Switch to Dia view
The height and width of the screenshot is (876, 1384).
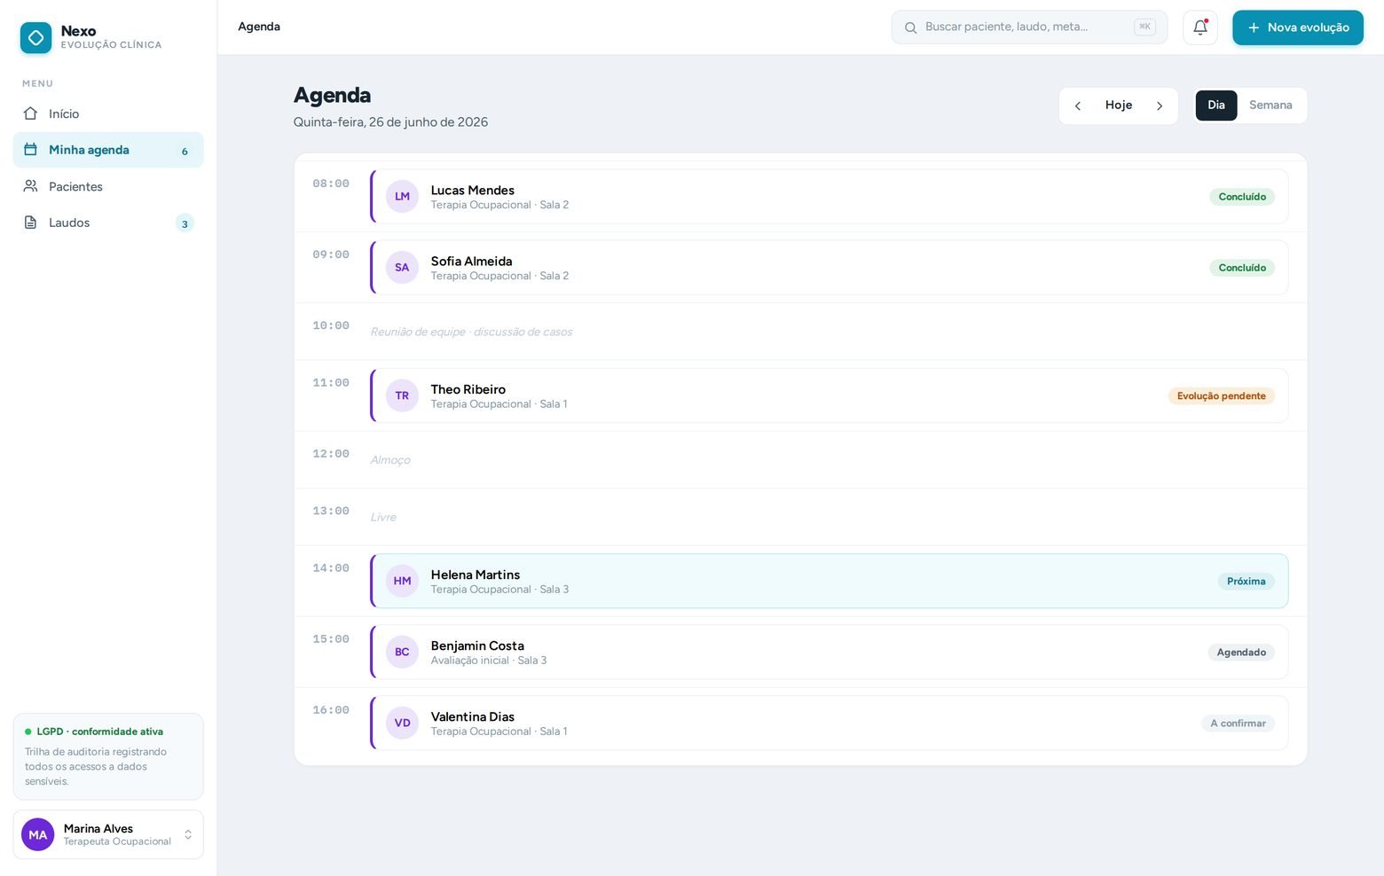pyautogui.click(x=1216, y=106)
